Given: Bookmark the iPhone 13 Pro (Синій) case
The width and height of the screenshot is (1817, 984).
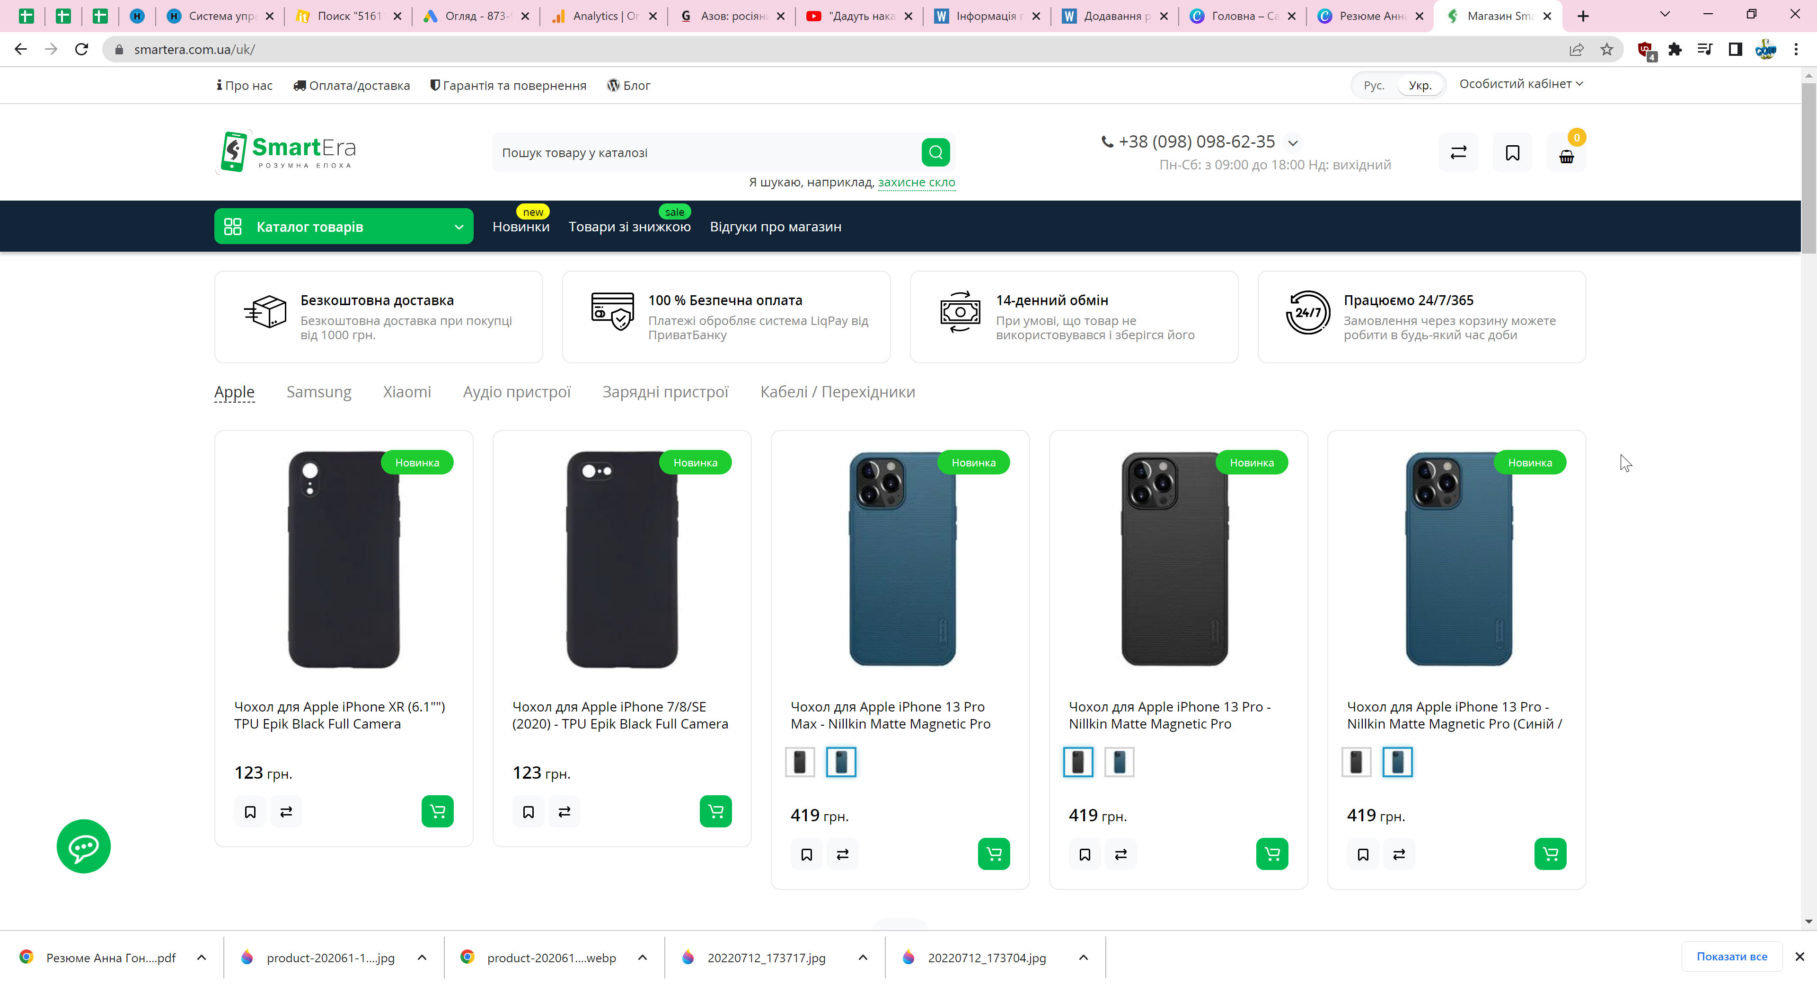Looking at the screenshot, I should click(x=1363, y=854).
